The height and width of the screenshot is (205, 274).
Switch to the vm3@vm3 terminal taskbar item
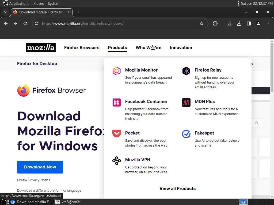click(69, 202)
